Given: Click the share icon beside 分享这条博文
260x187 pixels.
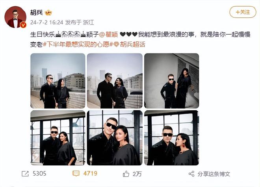Looking at the screenshot, I should click(x=191, y=174).
